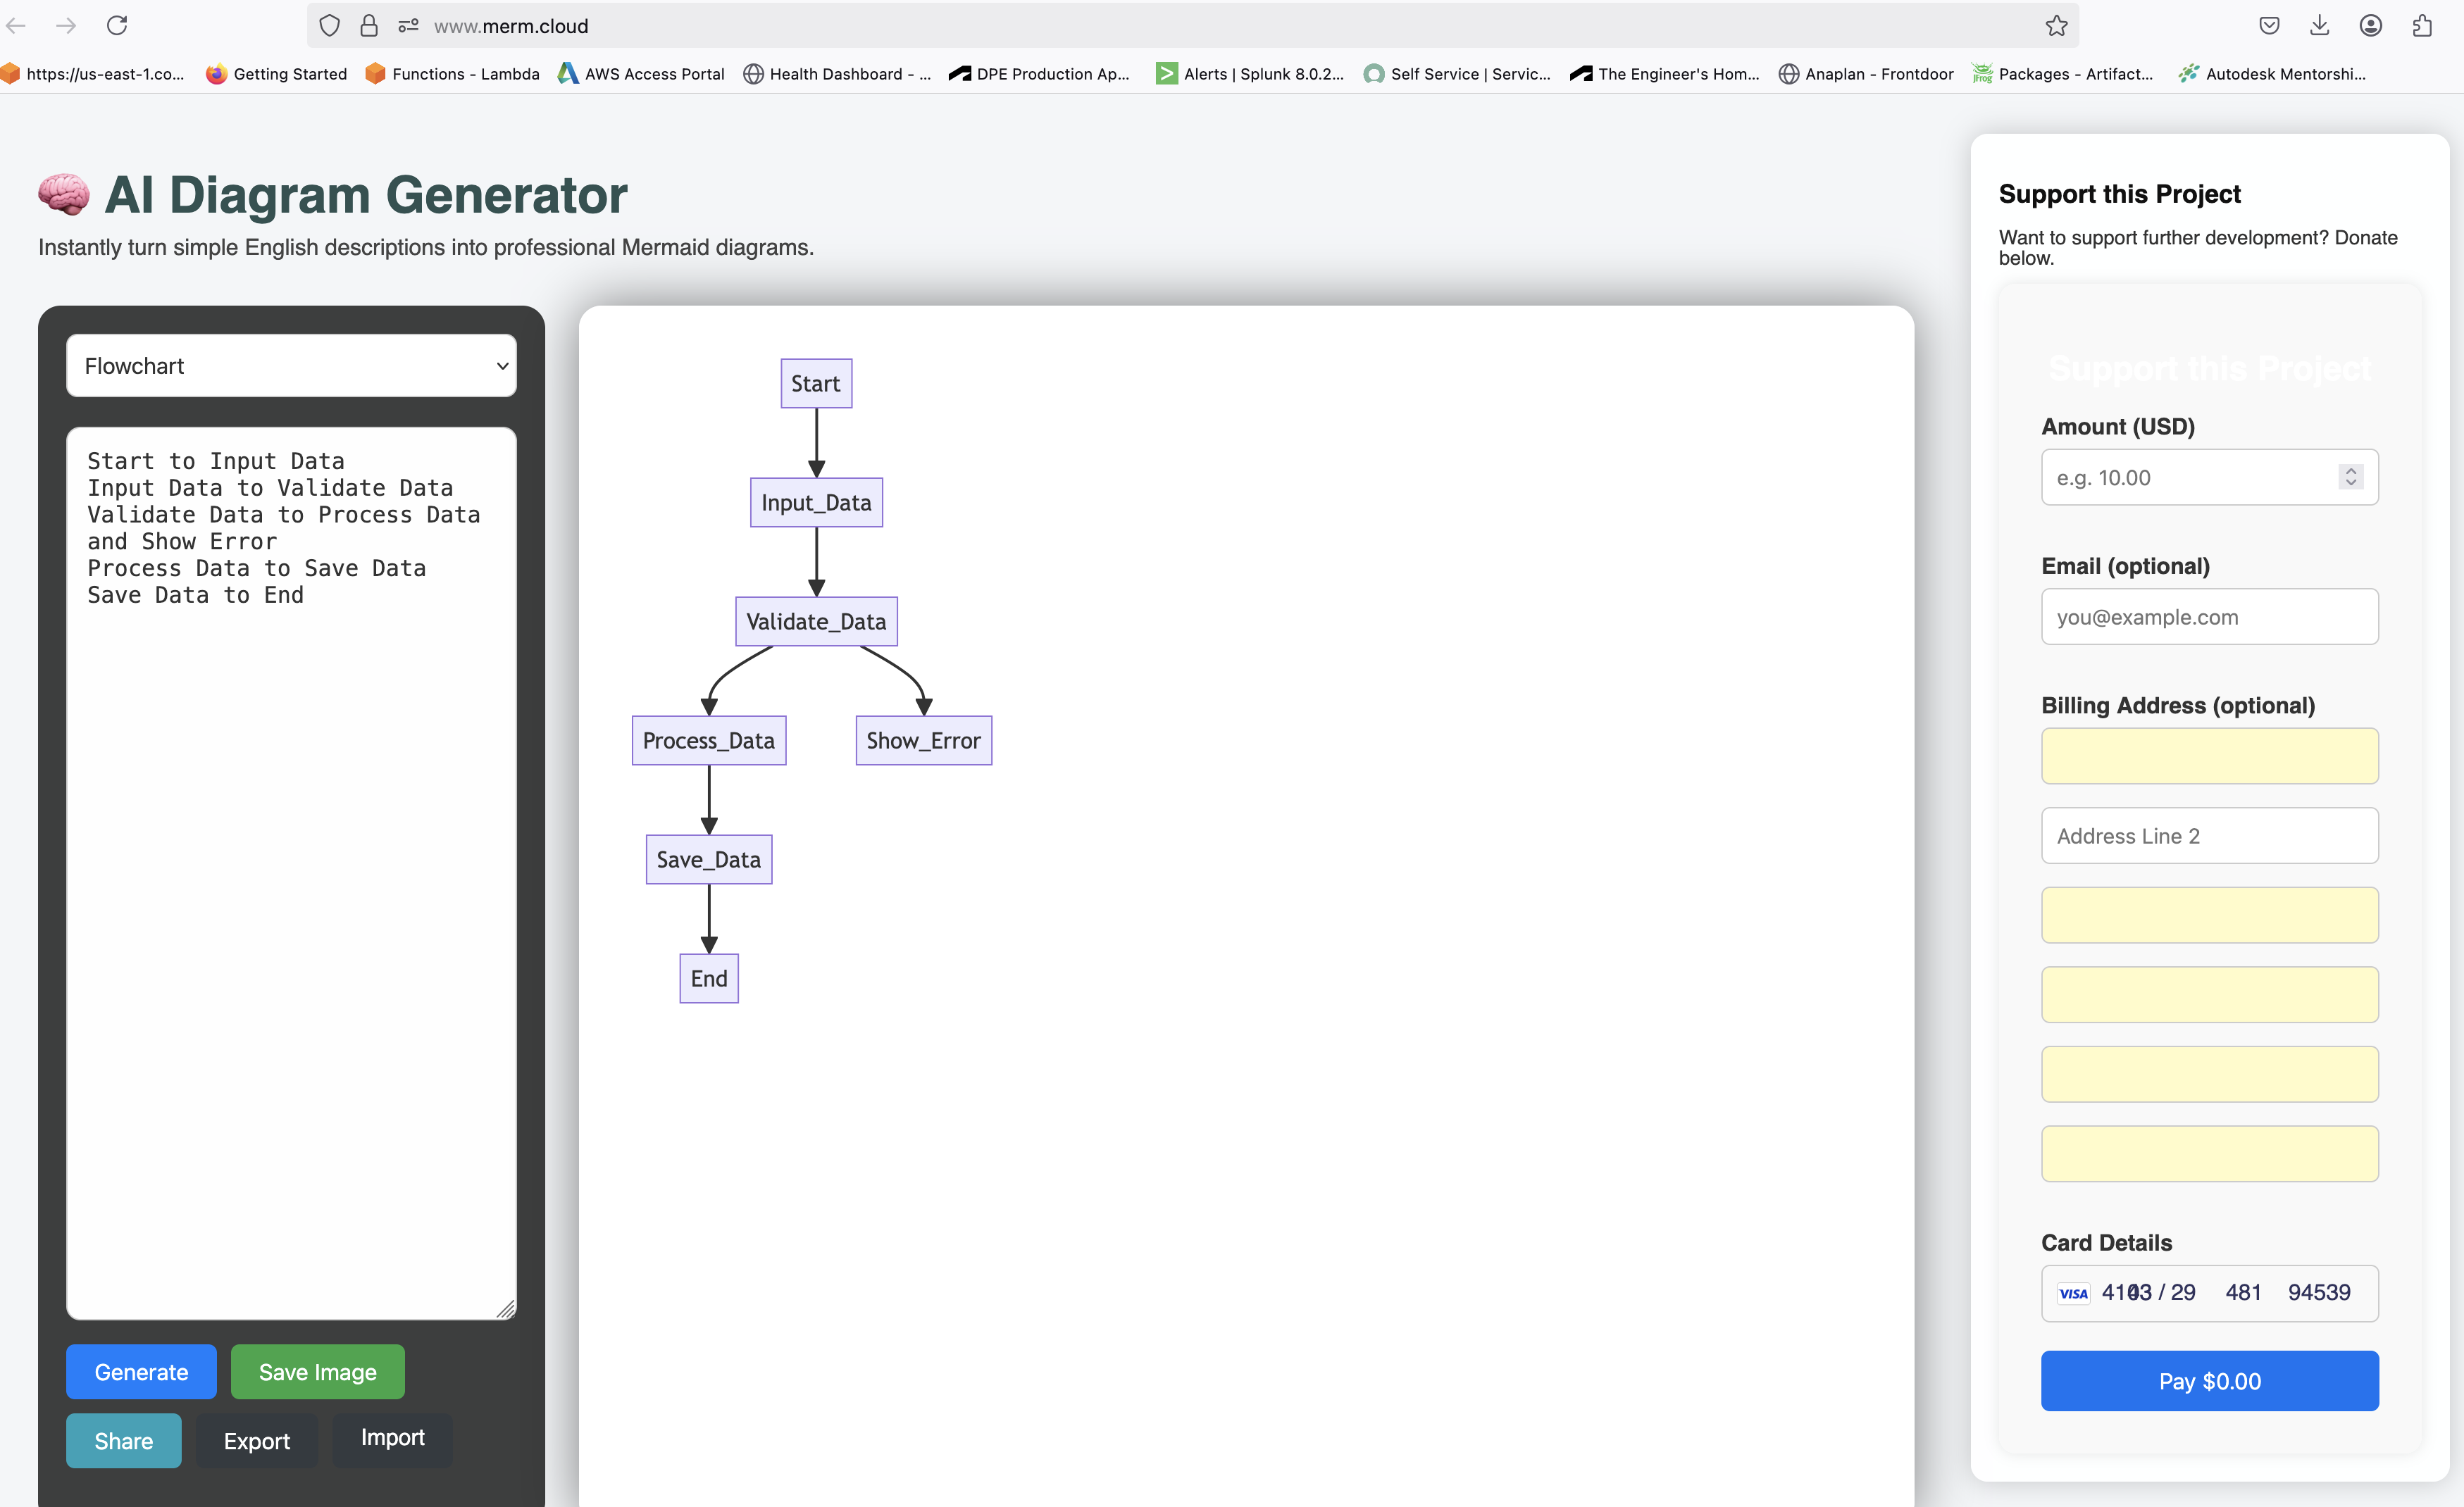Open the shield tracking protection icon
The image size is (2464, 1507).
click(329, 26)
